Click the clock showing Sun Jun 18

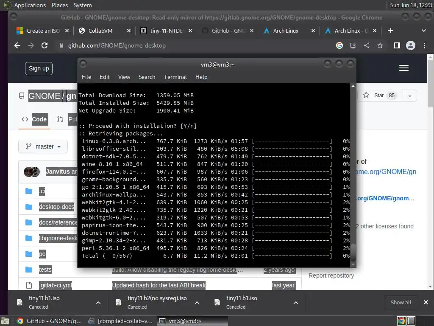411,5
